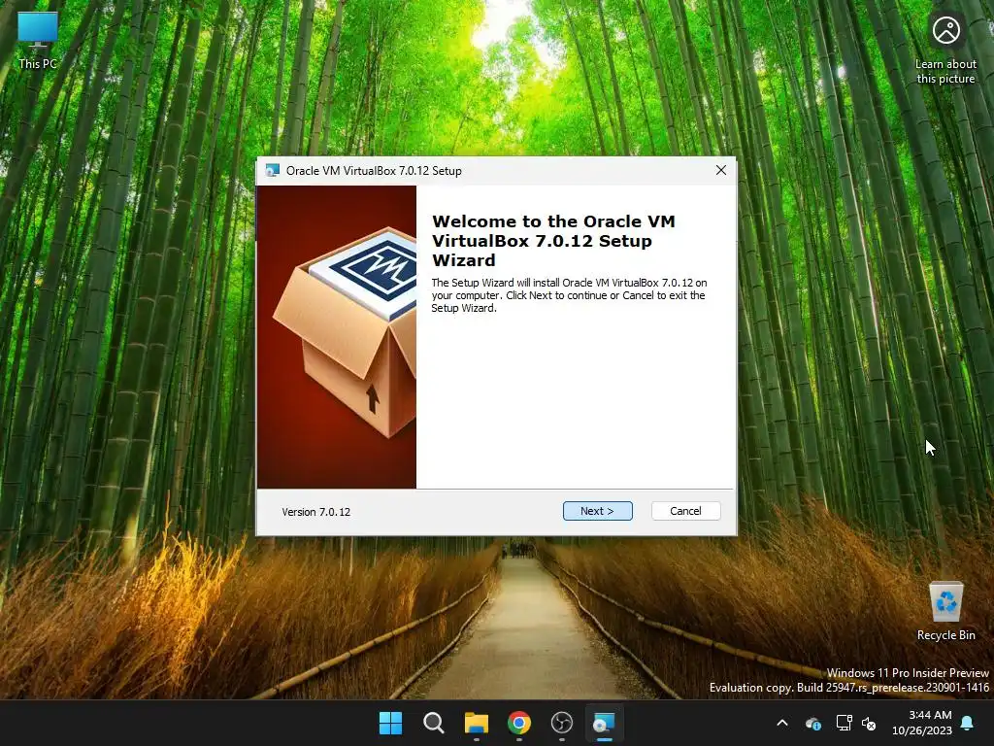Viewport: 994px width, 746px height.
Task: Click Next to continue VirtualBox setup
Action: 597,511
